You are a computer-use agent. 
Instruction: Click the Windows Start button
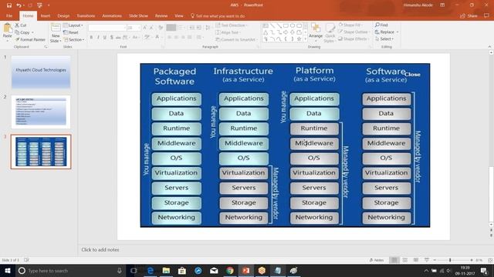(x=7, y=271)
